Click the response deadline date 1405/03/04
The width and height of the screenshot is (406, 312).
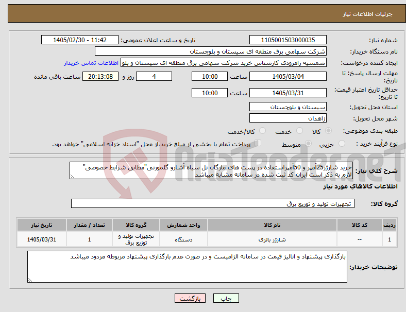click(288, 76)
